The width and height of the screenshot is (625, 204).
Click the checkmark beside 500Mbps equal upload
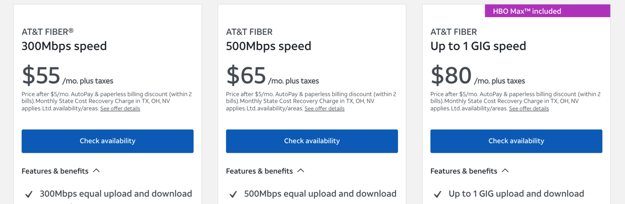233,195
